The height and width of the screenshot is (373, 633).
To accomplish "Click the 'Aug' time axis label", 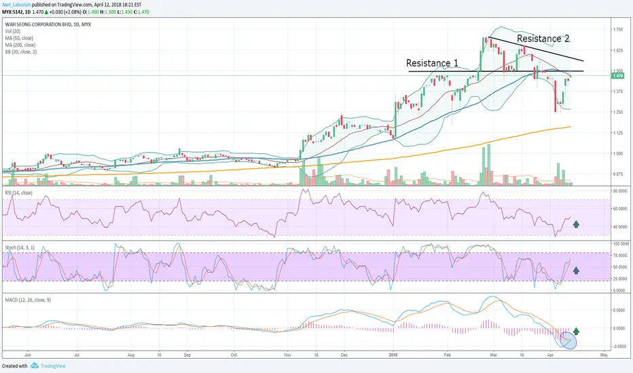I will pyautogui.click(x=131, y=355).
